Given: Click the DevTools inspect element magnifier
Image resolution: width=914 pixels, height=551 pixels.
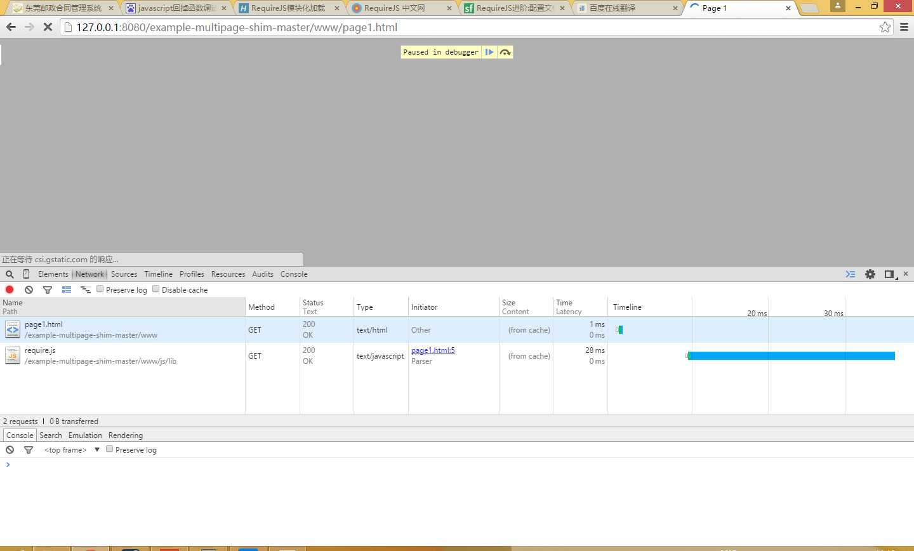Looking at the screenshot, I should (x=10, y=274).
